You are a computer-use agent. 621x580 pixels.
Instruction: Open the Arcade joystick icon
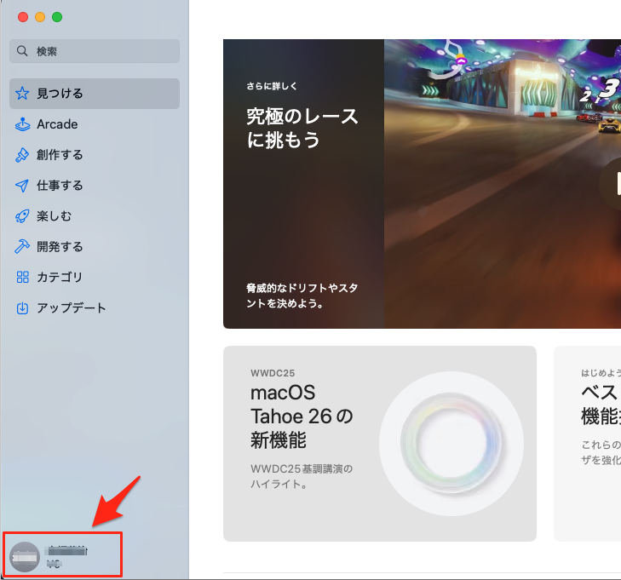click(x=22, y=124)
